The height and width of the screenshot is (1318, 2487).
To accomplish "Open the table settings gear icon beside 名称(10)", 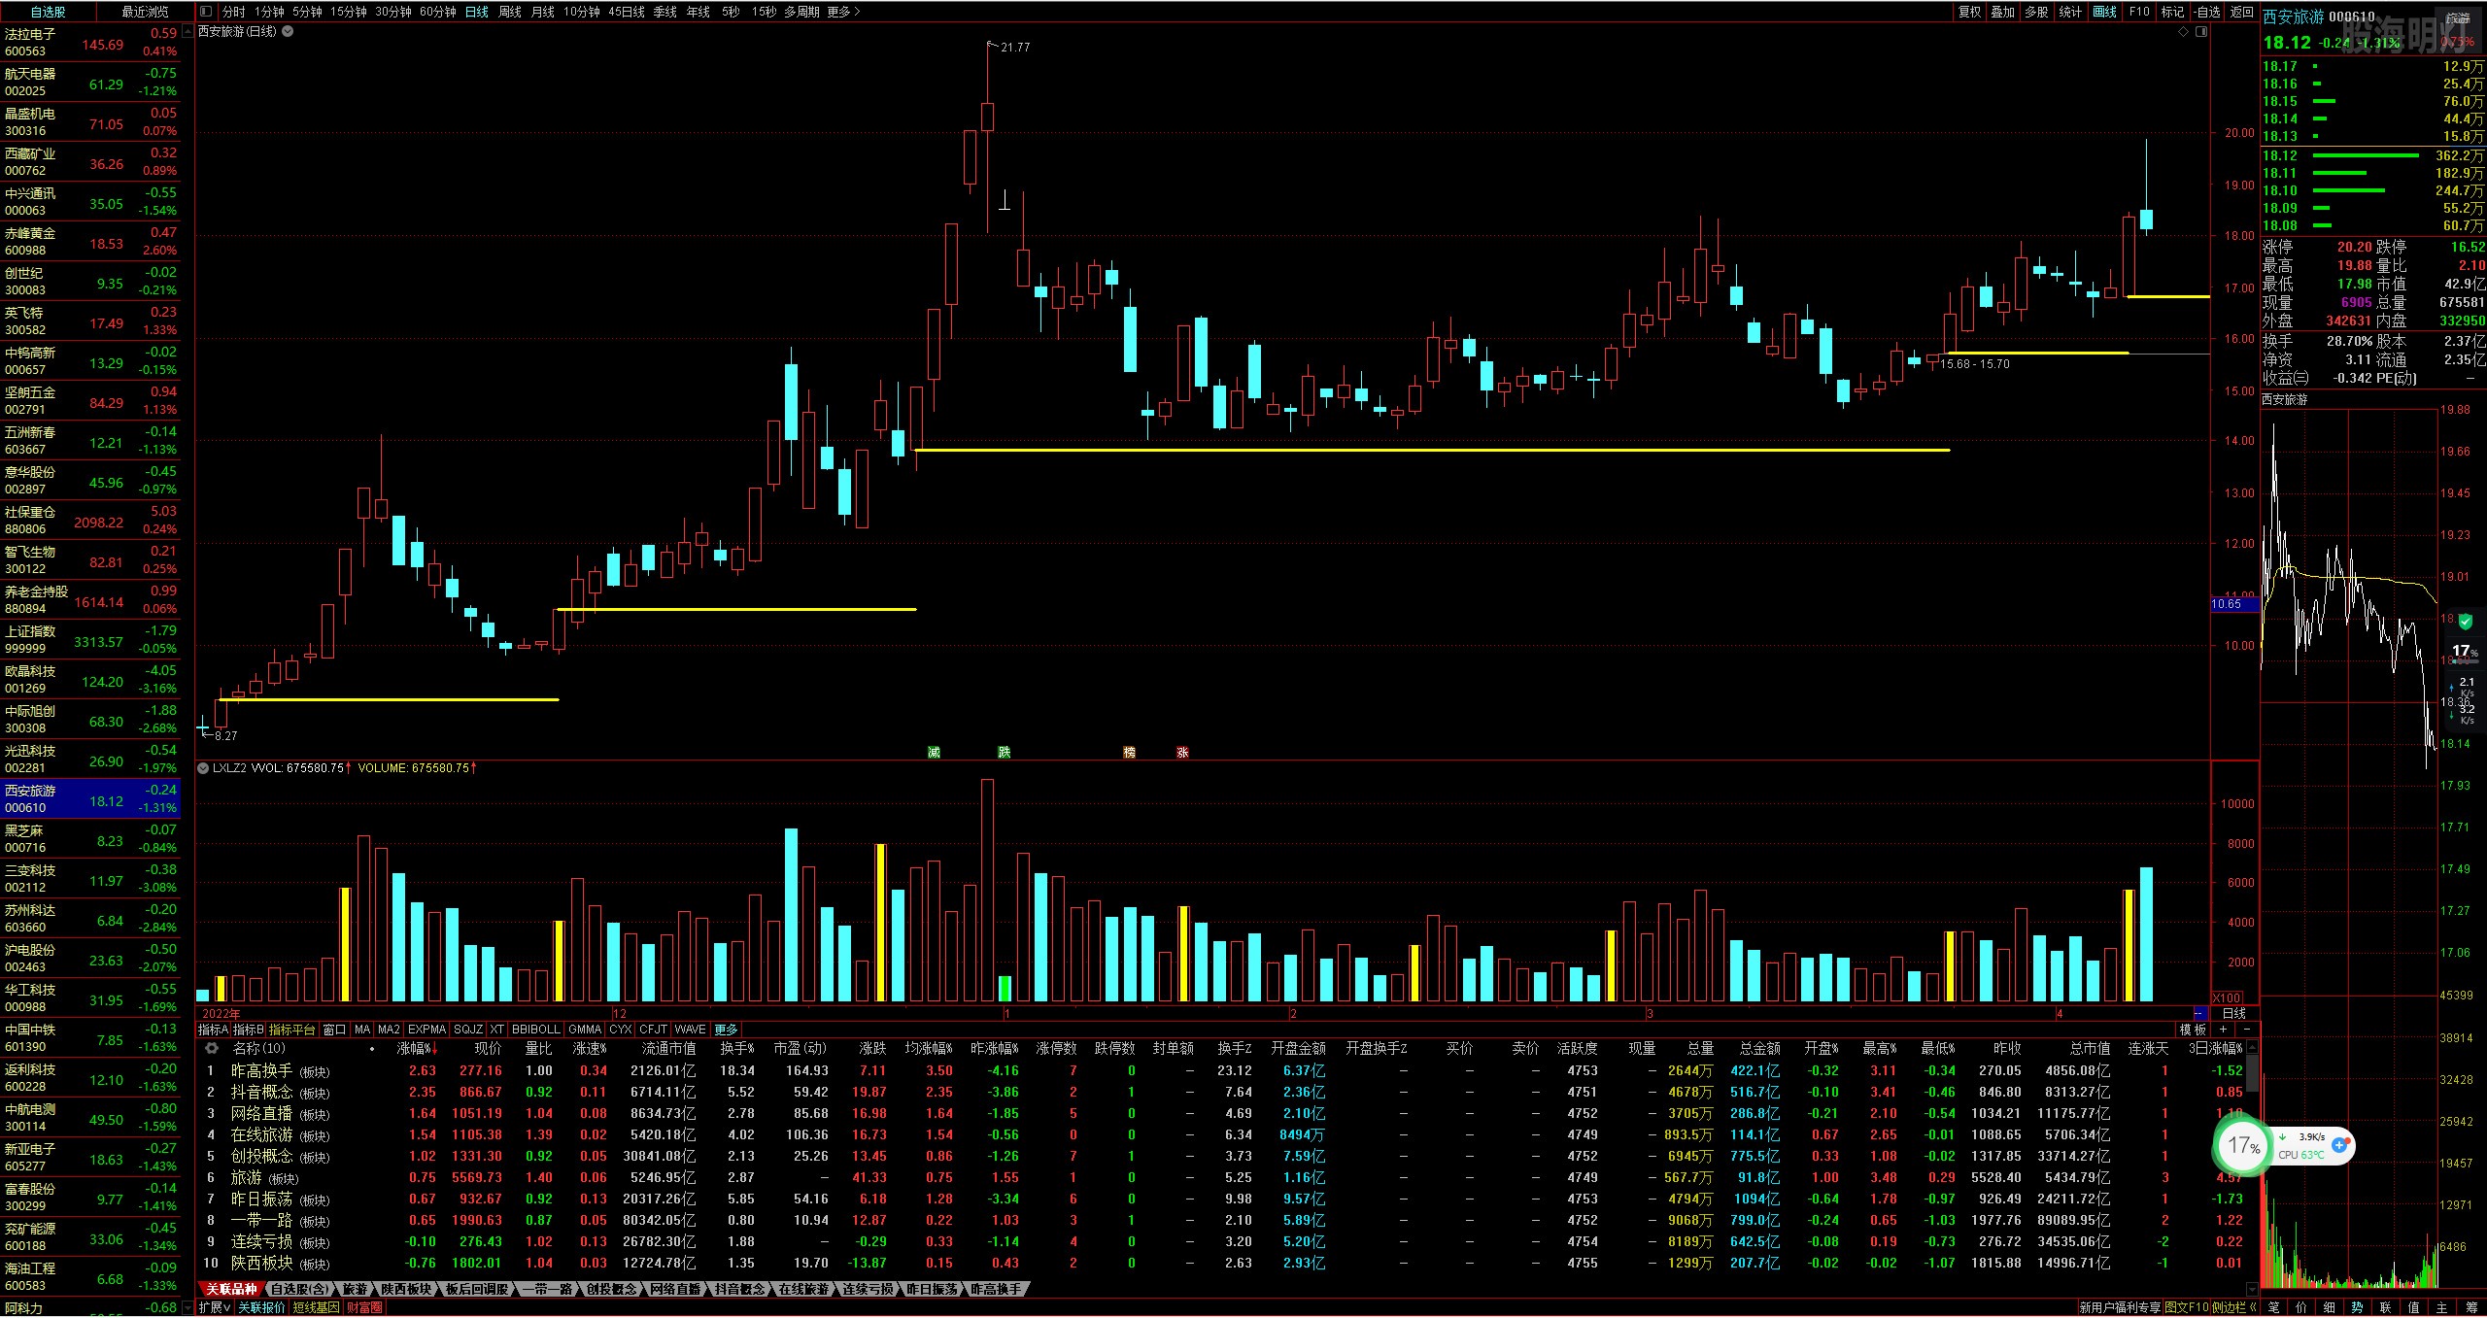I will (x=212, y=1049).
